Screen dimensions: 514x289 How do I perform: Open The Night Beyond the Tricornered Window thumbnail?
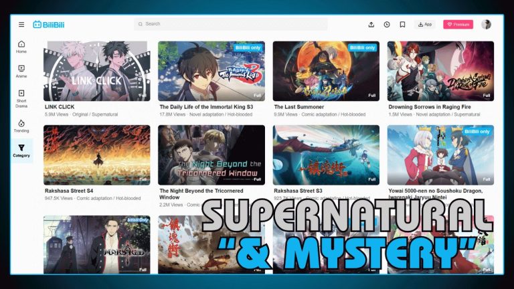211,155
